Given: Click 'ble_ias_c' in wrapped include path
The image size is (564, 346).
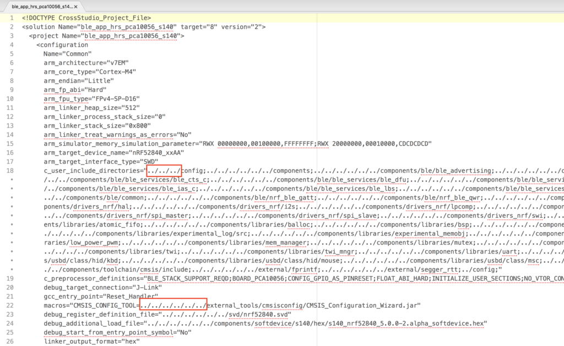Looking at the screenshot, I should 179,189.
